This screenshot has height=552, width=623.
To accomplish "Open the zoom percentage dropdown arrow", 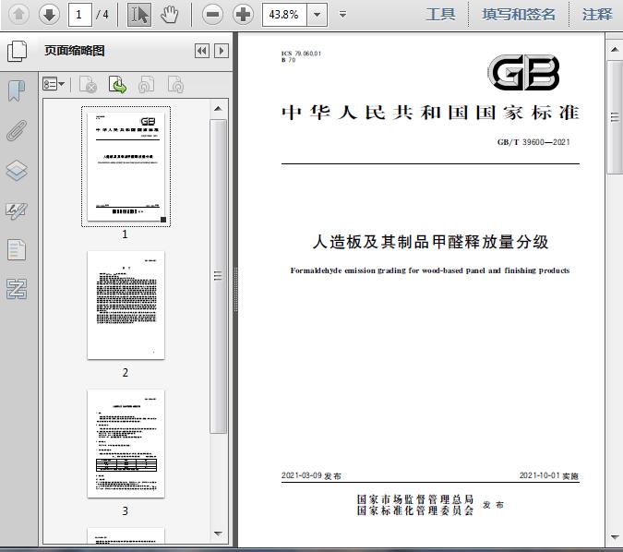I will coord(317,15).
